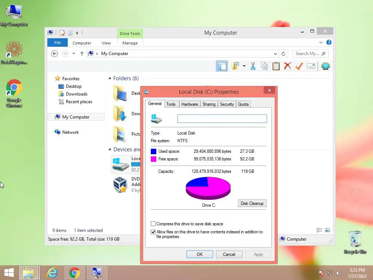Click the magenta Free space color swatch
This screenshot has height=280, width=373.
[x=153, y=159]
